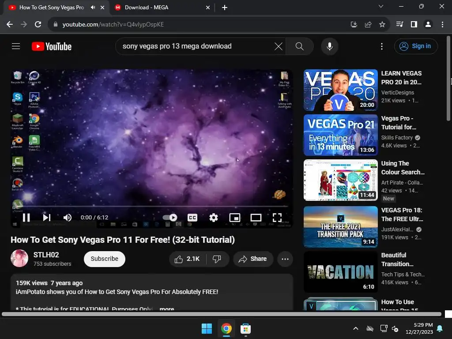Seek on the video progress bar
This screenshot has width=452, height=339.
click(152, 207)
